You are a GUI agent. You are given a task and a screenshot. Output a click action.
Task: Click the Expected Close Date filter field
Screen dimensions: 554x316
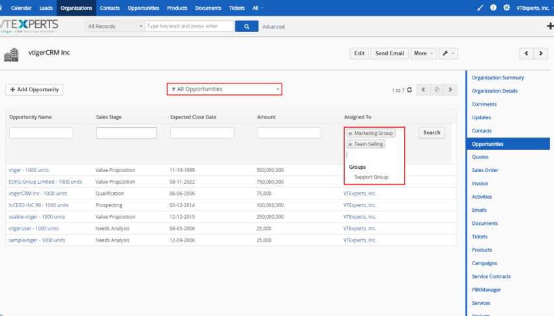tap(202, 133)
